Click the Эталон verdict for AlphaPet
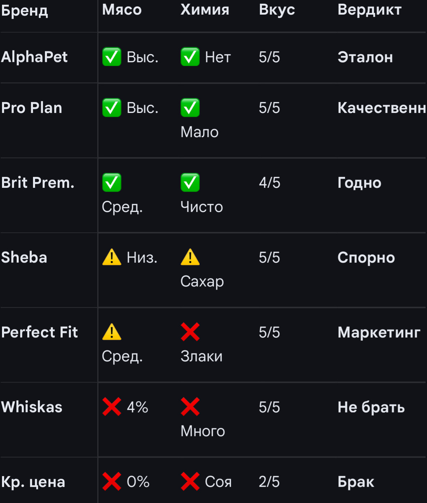The height and width of the screenshot is (503, 427). (x=365, y=57)
